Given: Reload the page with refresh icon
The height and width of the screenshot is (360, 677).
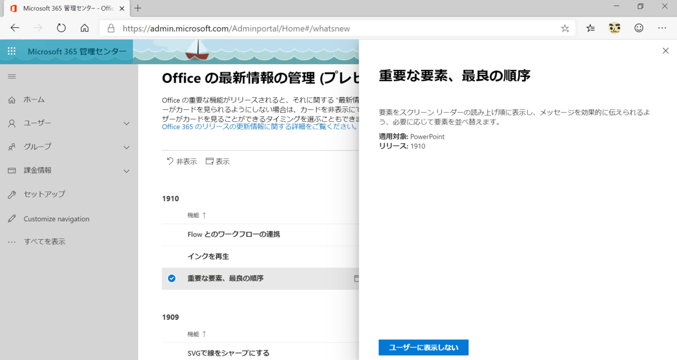Looking at the screenshot, I should (x=61, y=28).
